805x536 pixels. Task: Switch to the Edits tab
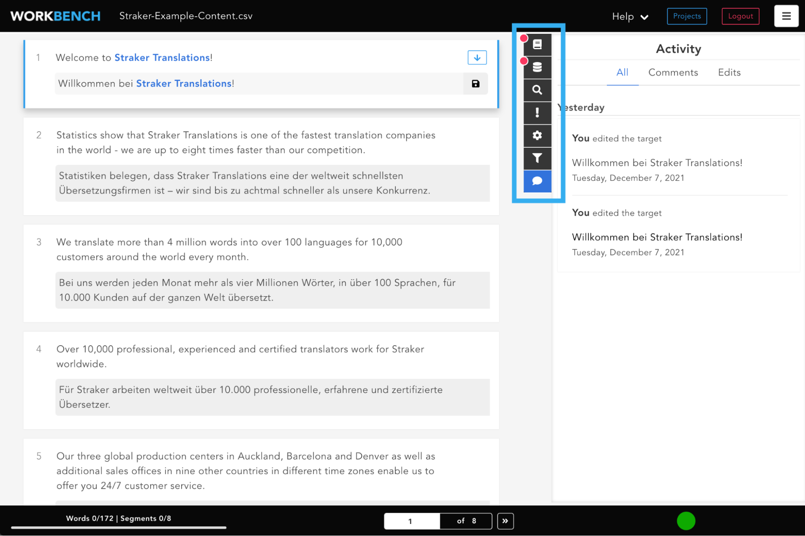tap(729, 72)
